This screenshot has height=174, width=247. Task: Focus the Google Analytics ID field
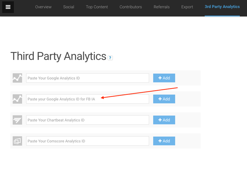tap(87, 78)
